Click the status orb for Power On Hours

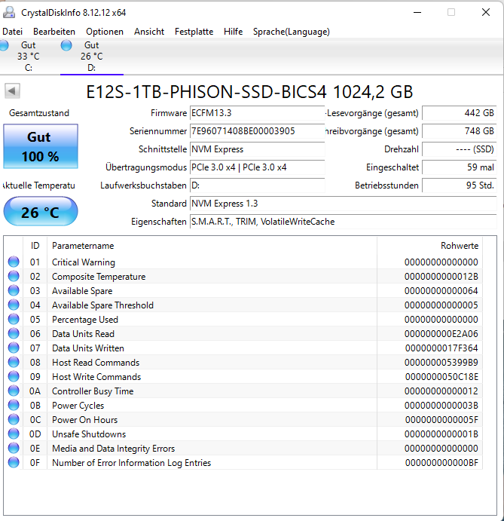point(14,419)
